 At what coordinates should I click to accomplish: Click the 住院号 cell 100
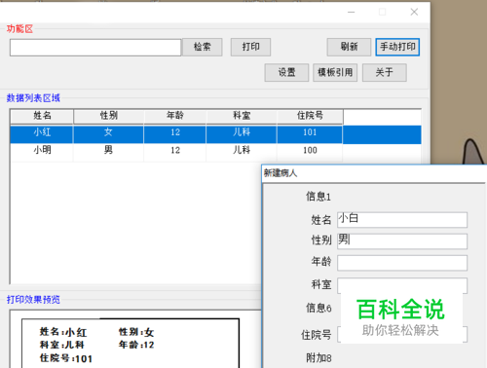[x=310, y=152]
